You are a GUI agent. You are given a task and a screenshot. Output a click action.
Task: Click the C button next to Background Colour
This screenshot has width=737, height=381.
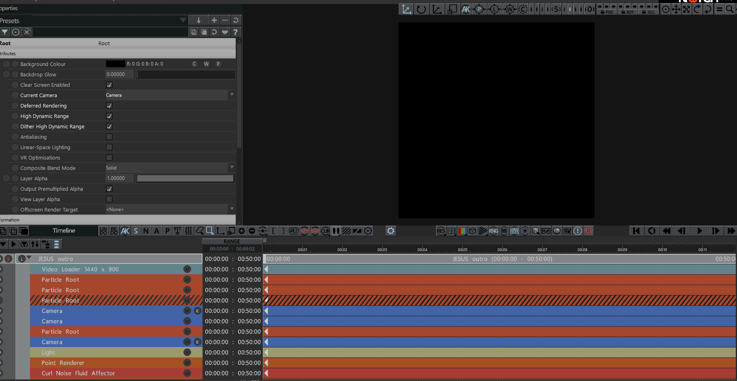pos(194,64)
